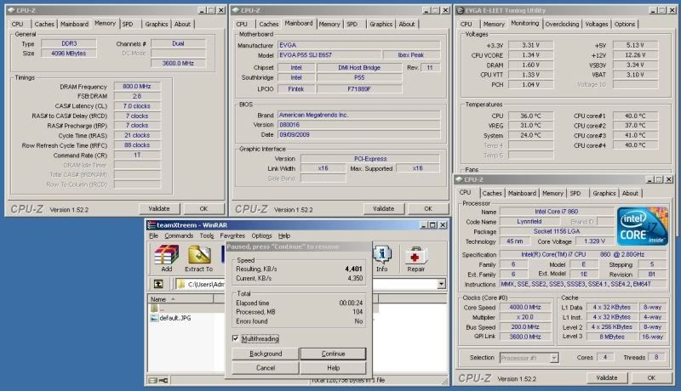Expand the WinRAR address path dropdown
Image resolution: width=681 pixels, height=391 pixels.
441,284
